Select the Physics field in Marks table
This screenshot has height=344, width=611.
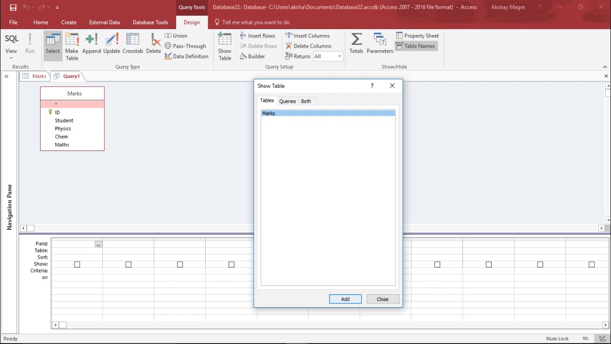(x=63, y=129)
